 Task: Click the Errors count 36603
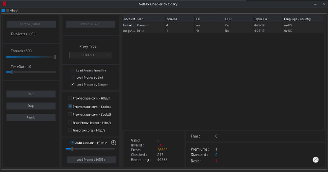click(162, 150)
